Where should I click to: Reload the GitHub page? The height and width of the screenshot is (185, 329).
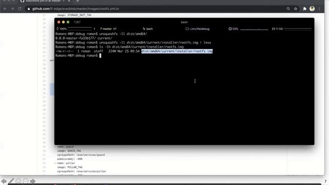20,9
